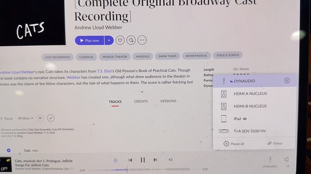The image size is (311, 174).
Task: Toggle the track selection checkmark circle
Action: (x=51, y=118)
